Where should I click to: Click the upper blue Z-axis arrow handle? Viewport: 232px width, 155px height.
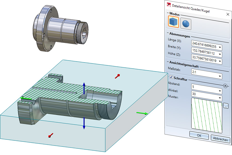pyautogui.click(x=84, y=87)
